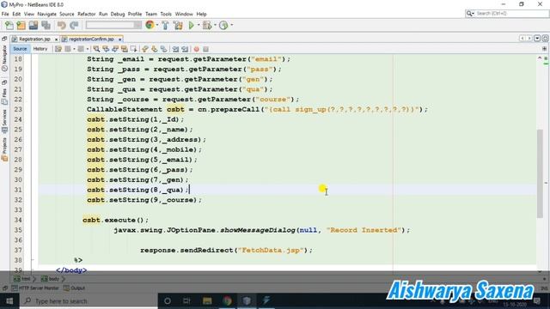This screenshot has height=309, width=550.
Task: Click the Next Bookmark icon
Action: click(155, 49)
